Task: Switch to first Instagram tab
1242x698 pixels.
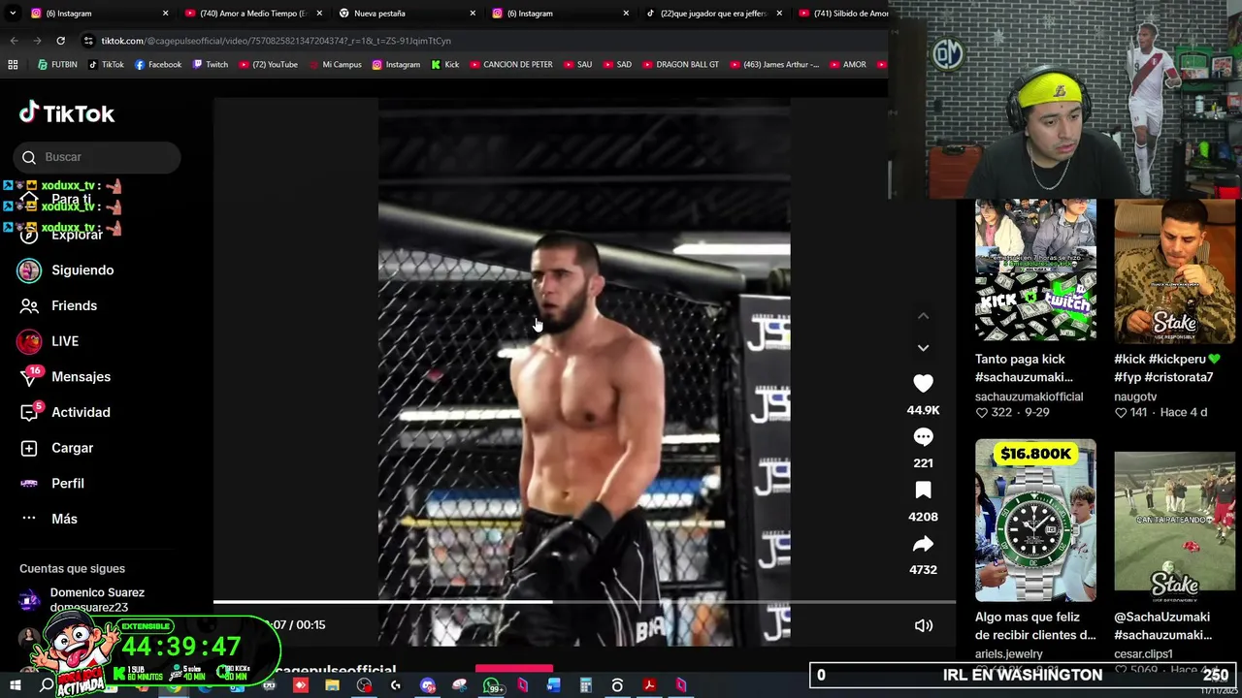Action: tap(100, 14)
